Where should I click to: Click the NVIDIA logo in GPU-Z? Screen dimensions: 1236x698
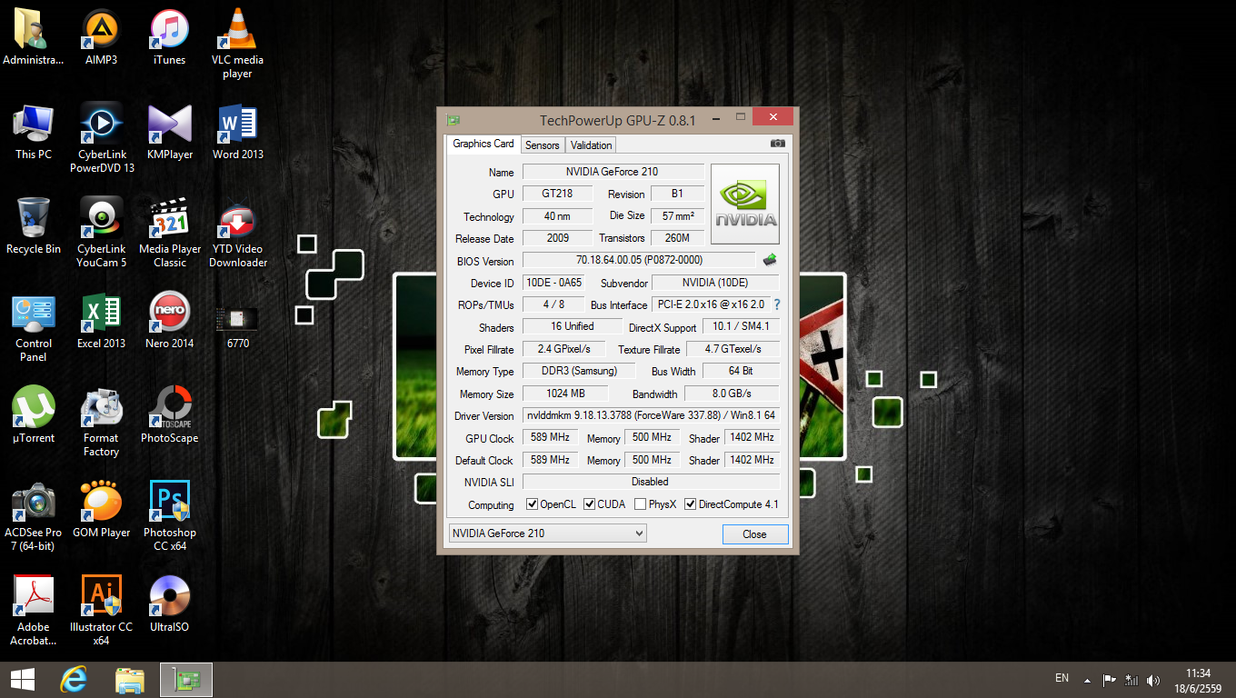click(744, 204)
